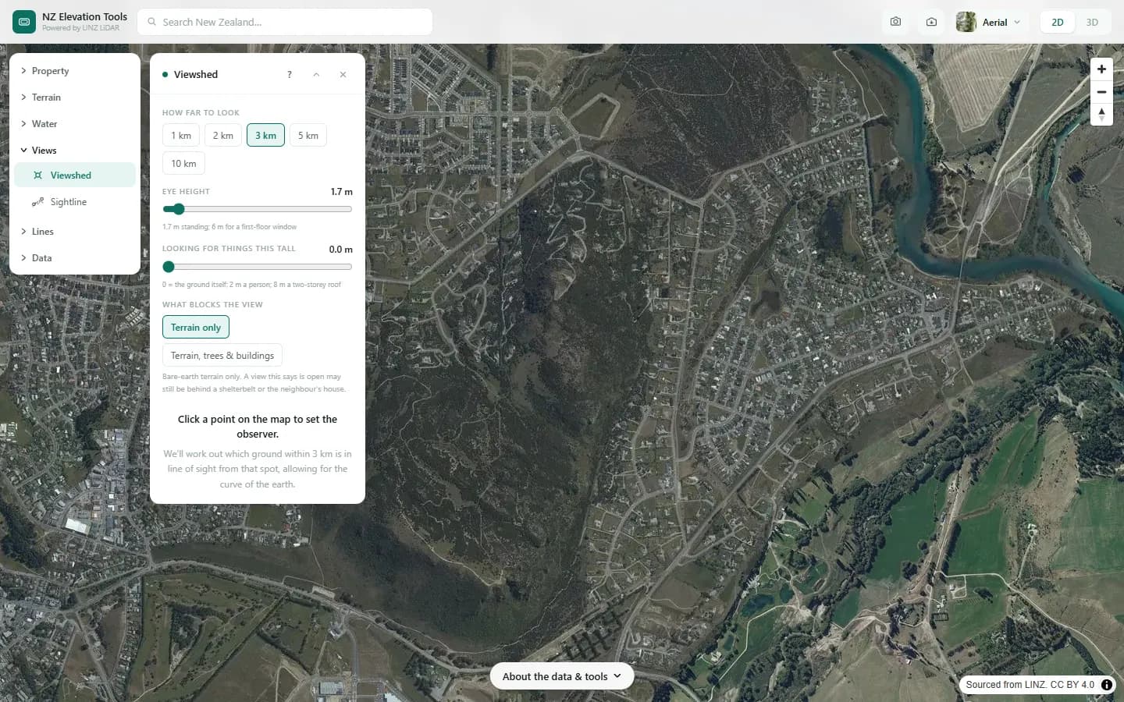
Task: Zoom in on the map
Action: pos(1101,69)
